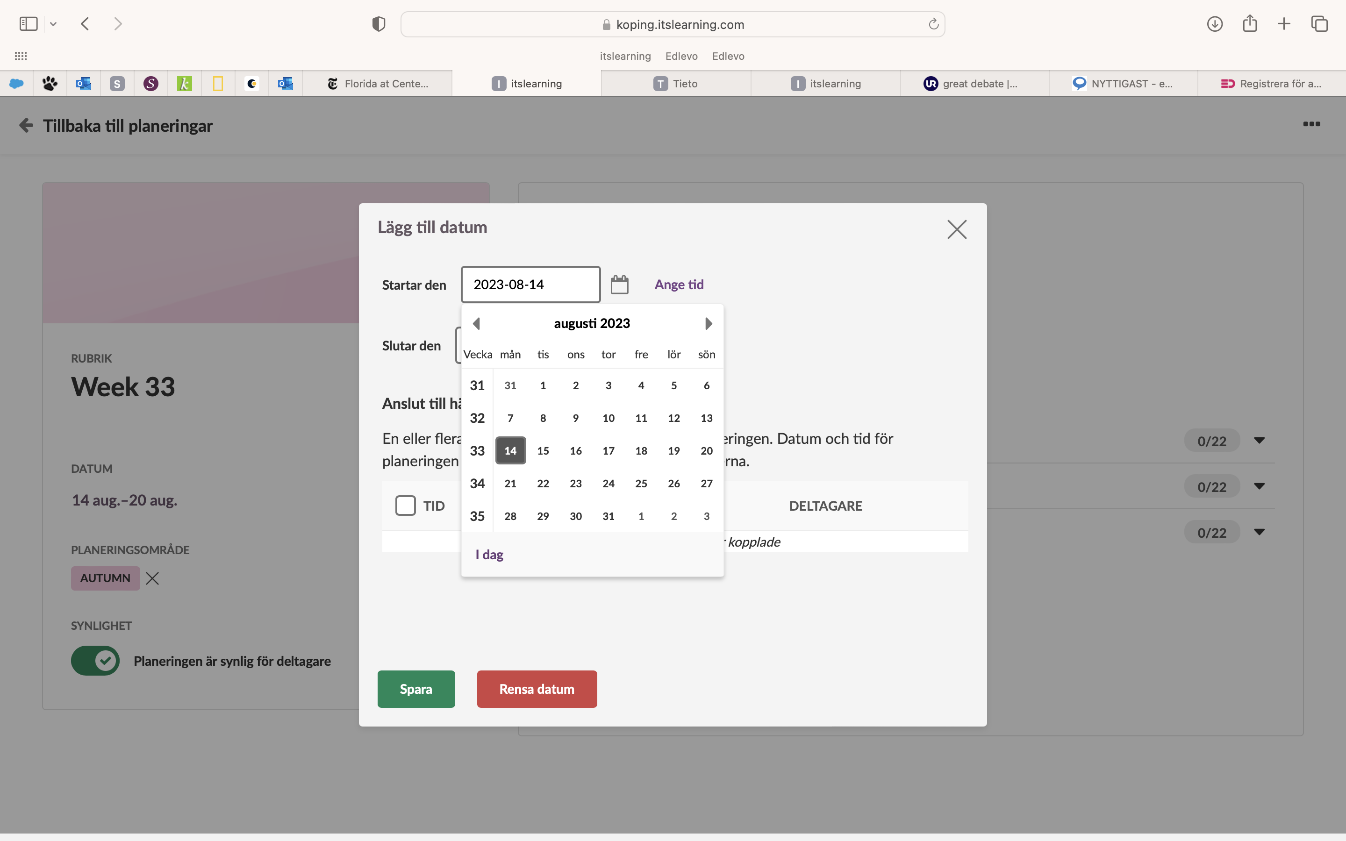Reload the page in Safari

933,24
